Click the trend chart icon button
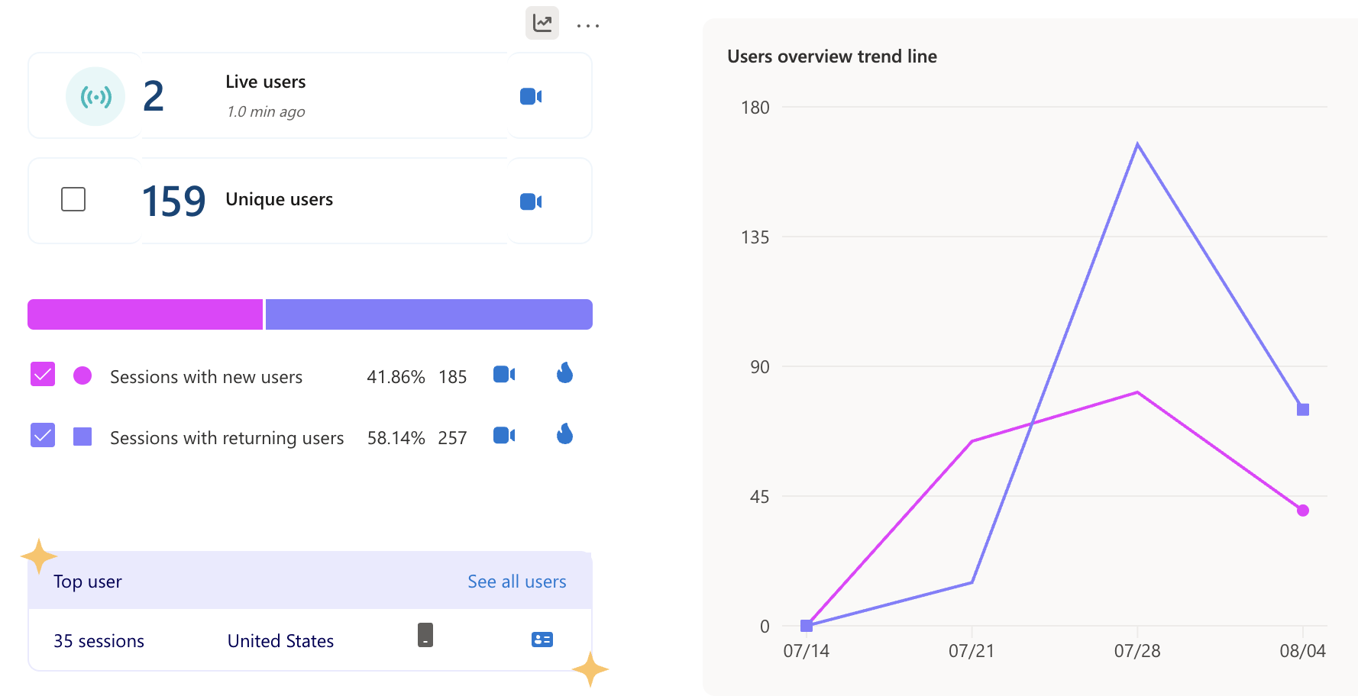 tap(542, 23)
